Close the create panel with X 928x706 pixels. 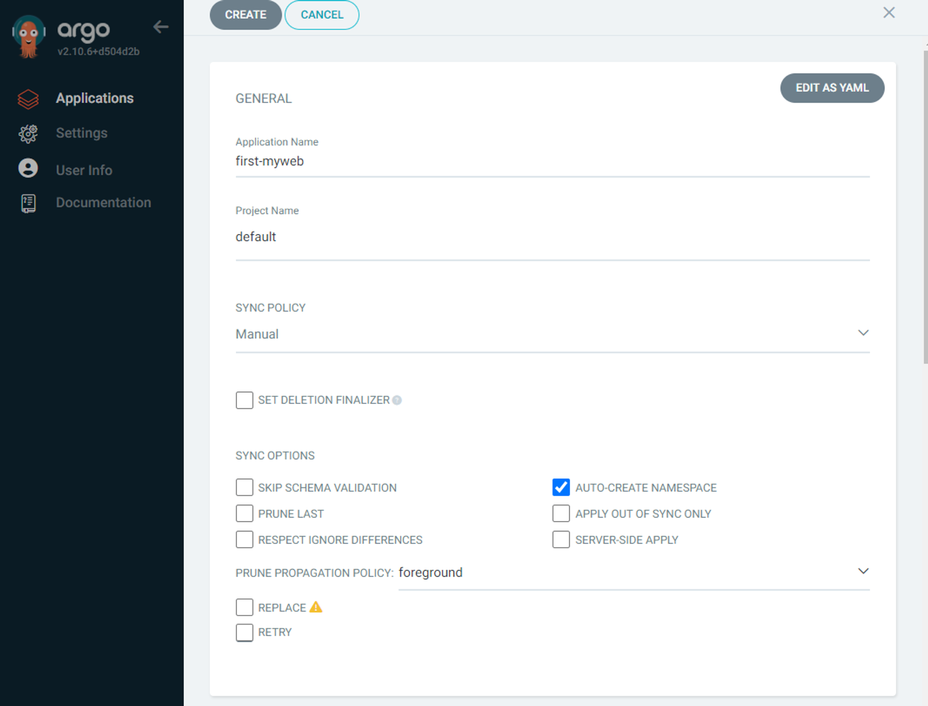889,13
